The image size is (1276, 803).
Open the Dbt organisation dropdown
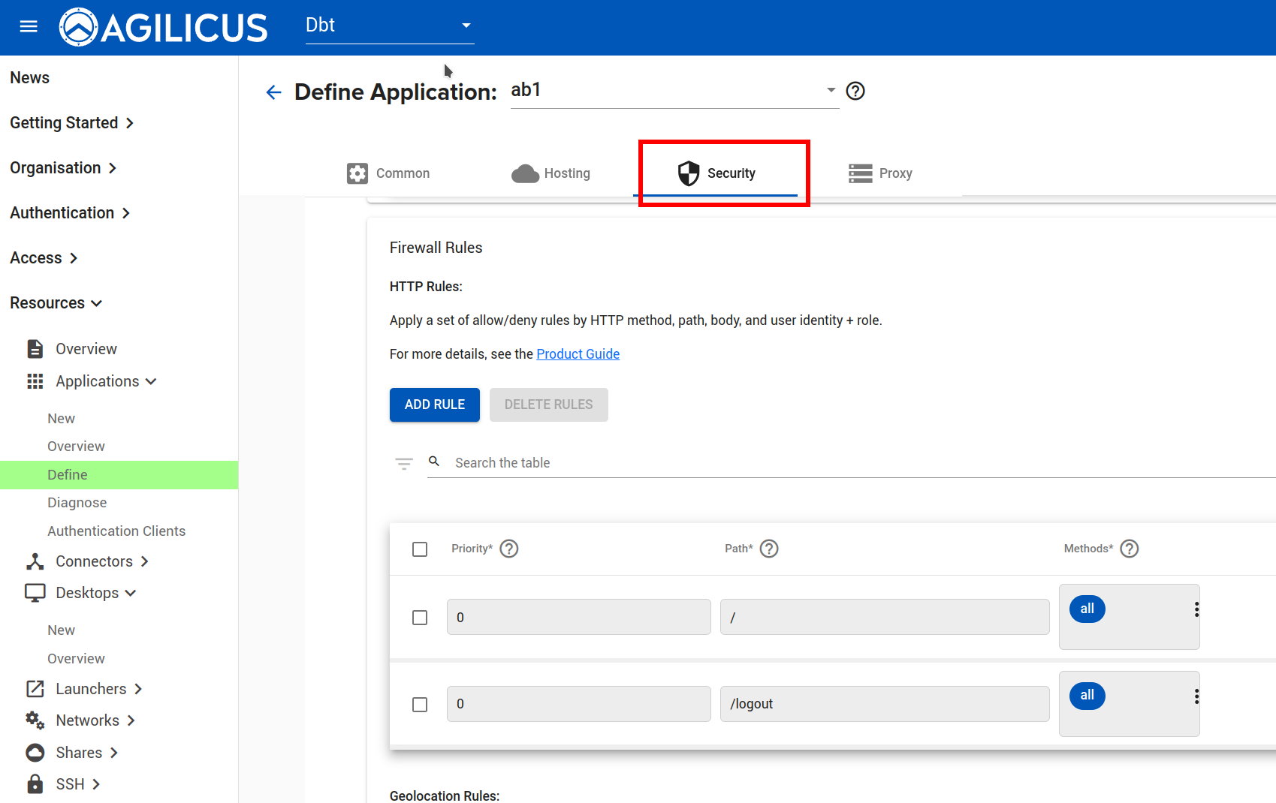(x=389, y=26)
